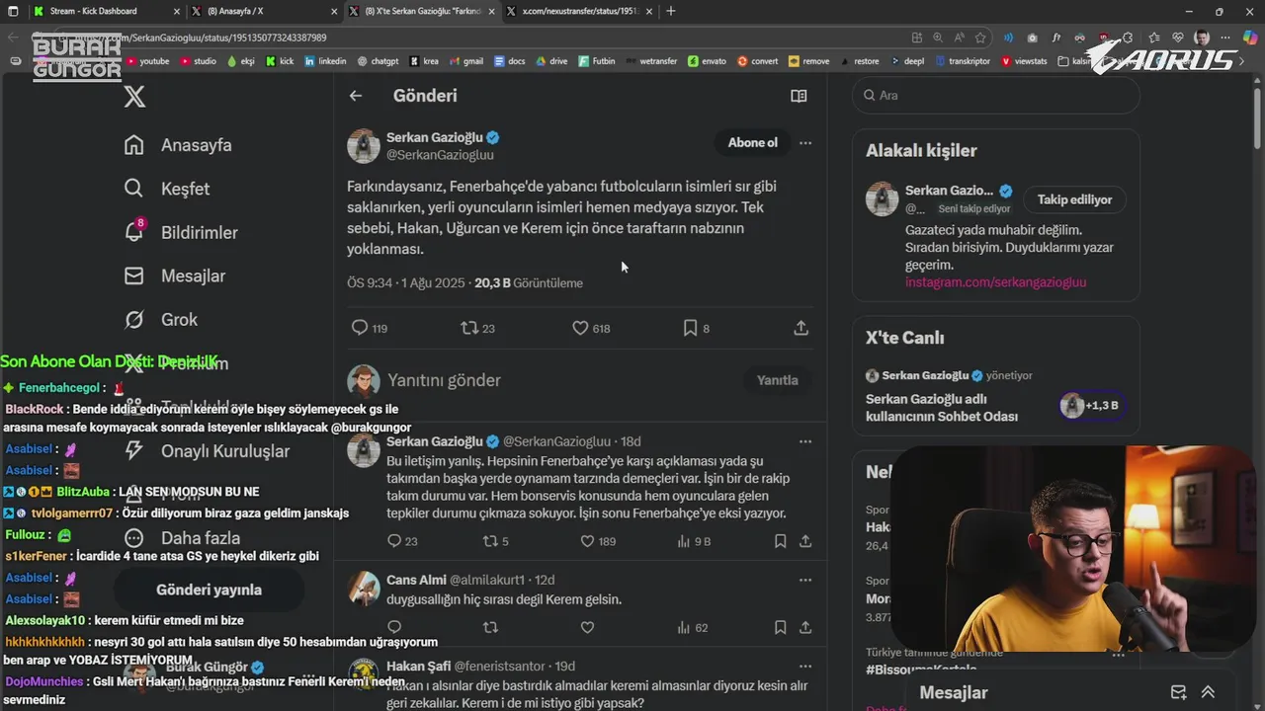Open a new browser tab
The width and height of the screenshot is (1265, 711).
coord(671,11)
